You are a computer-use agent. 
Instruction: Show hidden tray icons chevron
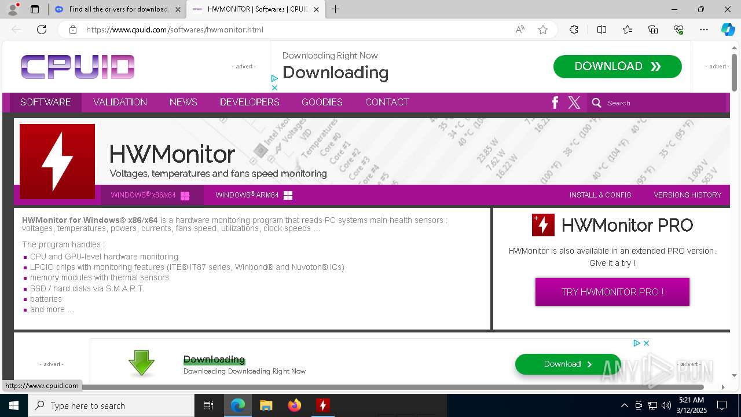point(624,405)
